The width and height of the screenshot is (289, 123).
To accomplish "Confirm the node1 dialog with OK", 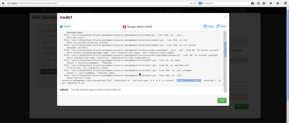I will 222,101.
